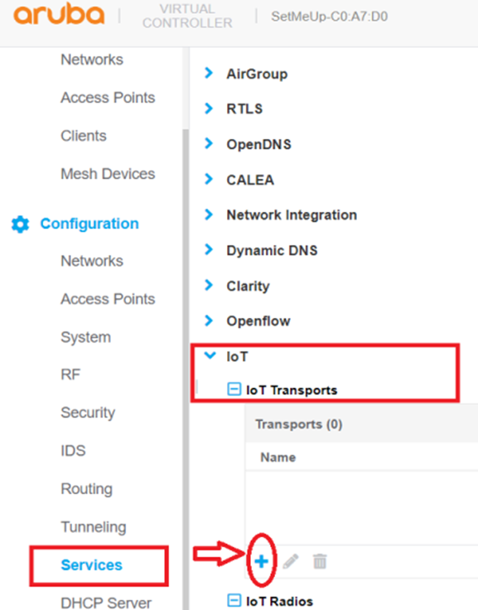
Task: Open Services in the Configuration menu
Action: coord(91,565)
